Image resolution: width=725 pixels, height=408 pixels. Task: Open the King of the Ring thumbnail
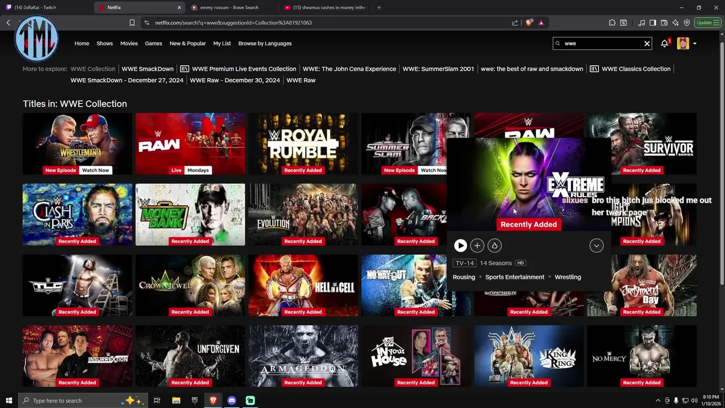point(528,356)
